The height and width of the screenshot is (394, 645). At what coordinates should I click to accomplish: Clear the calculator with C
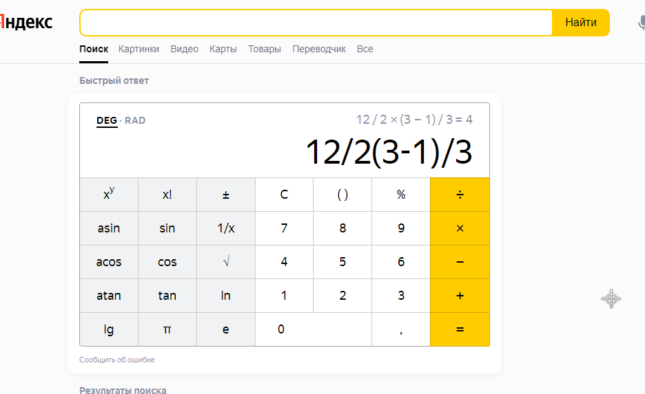coord(284,195)
